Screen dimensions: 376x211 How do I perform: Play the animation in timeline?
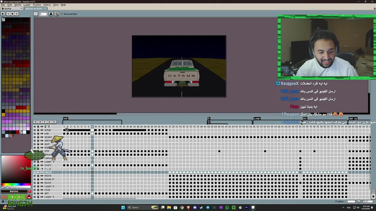coord(45,122)
